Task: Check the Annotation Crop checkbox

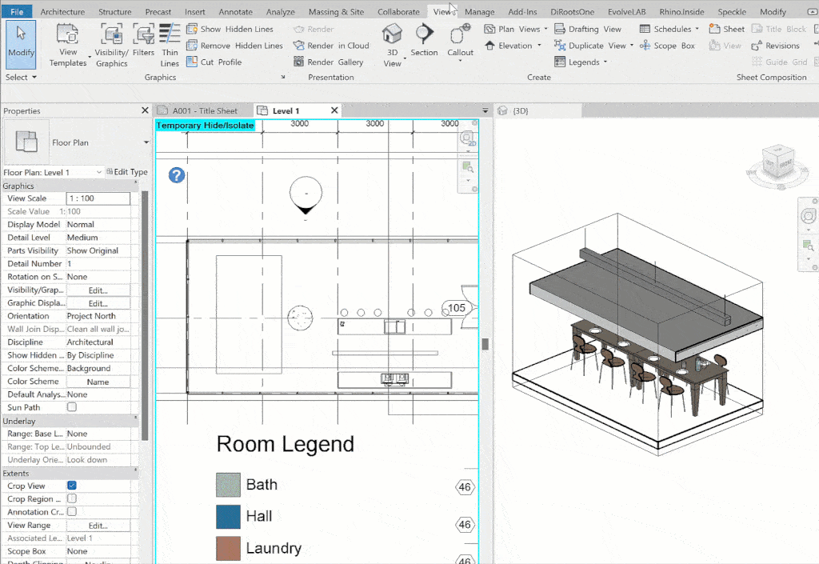Action: coord(72,511)
